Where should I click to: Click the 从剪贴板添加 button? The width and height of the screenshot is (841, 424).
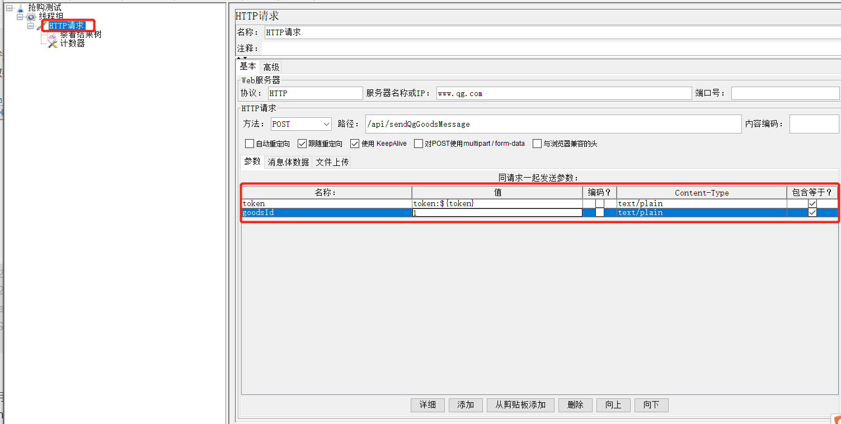click(520, 405)
